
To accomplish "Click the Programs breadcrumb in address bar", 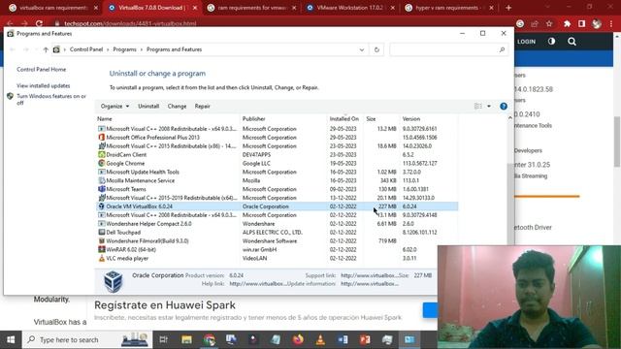I will [124, 49].
